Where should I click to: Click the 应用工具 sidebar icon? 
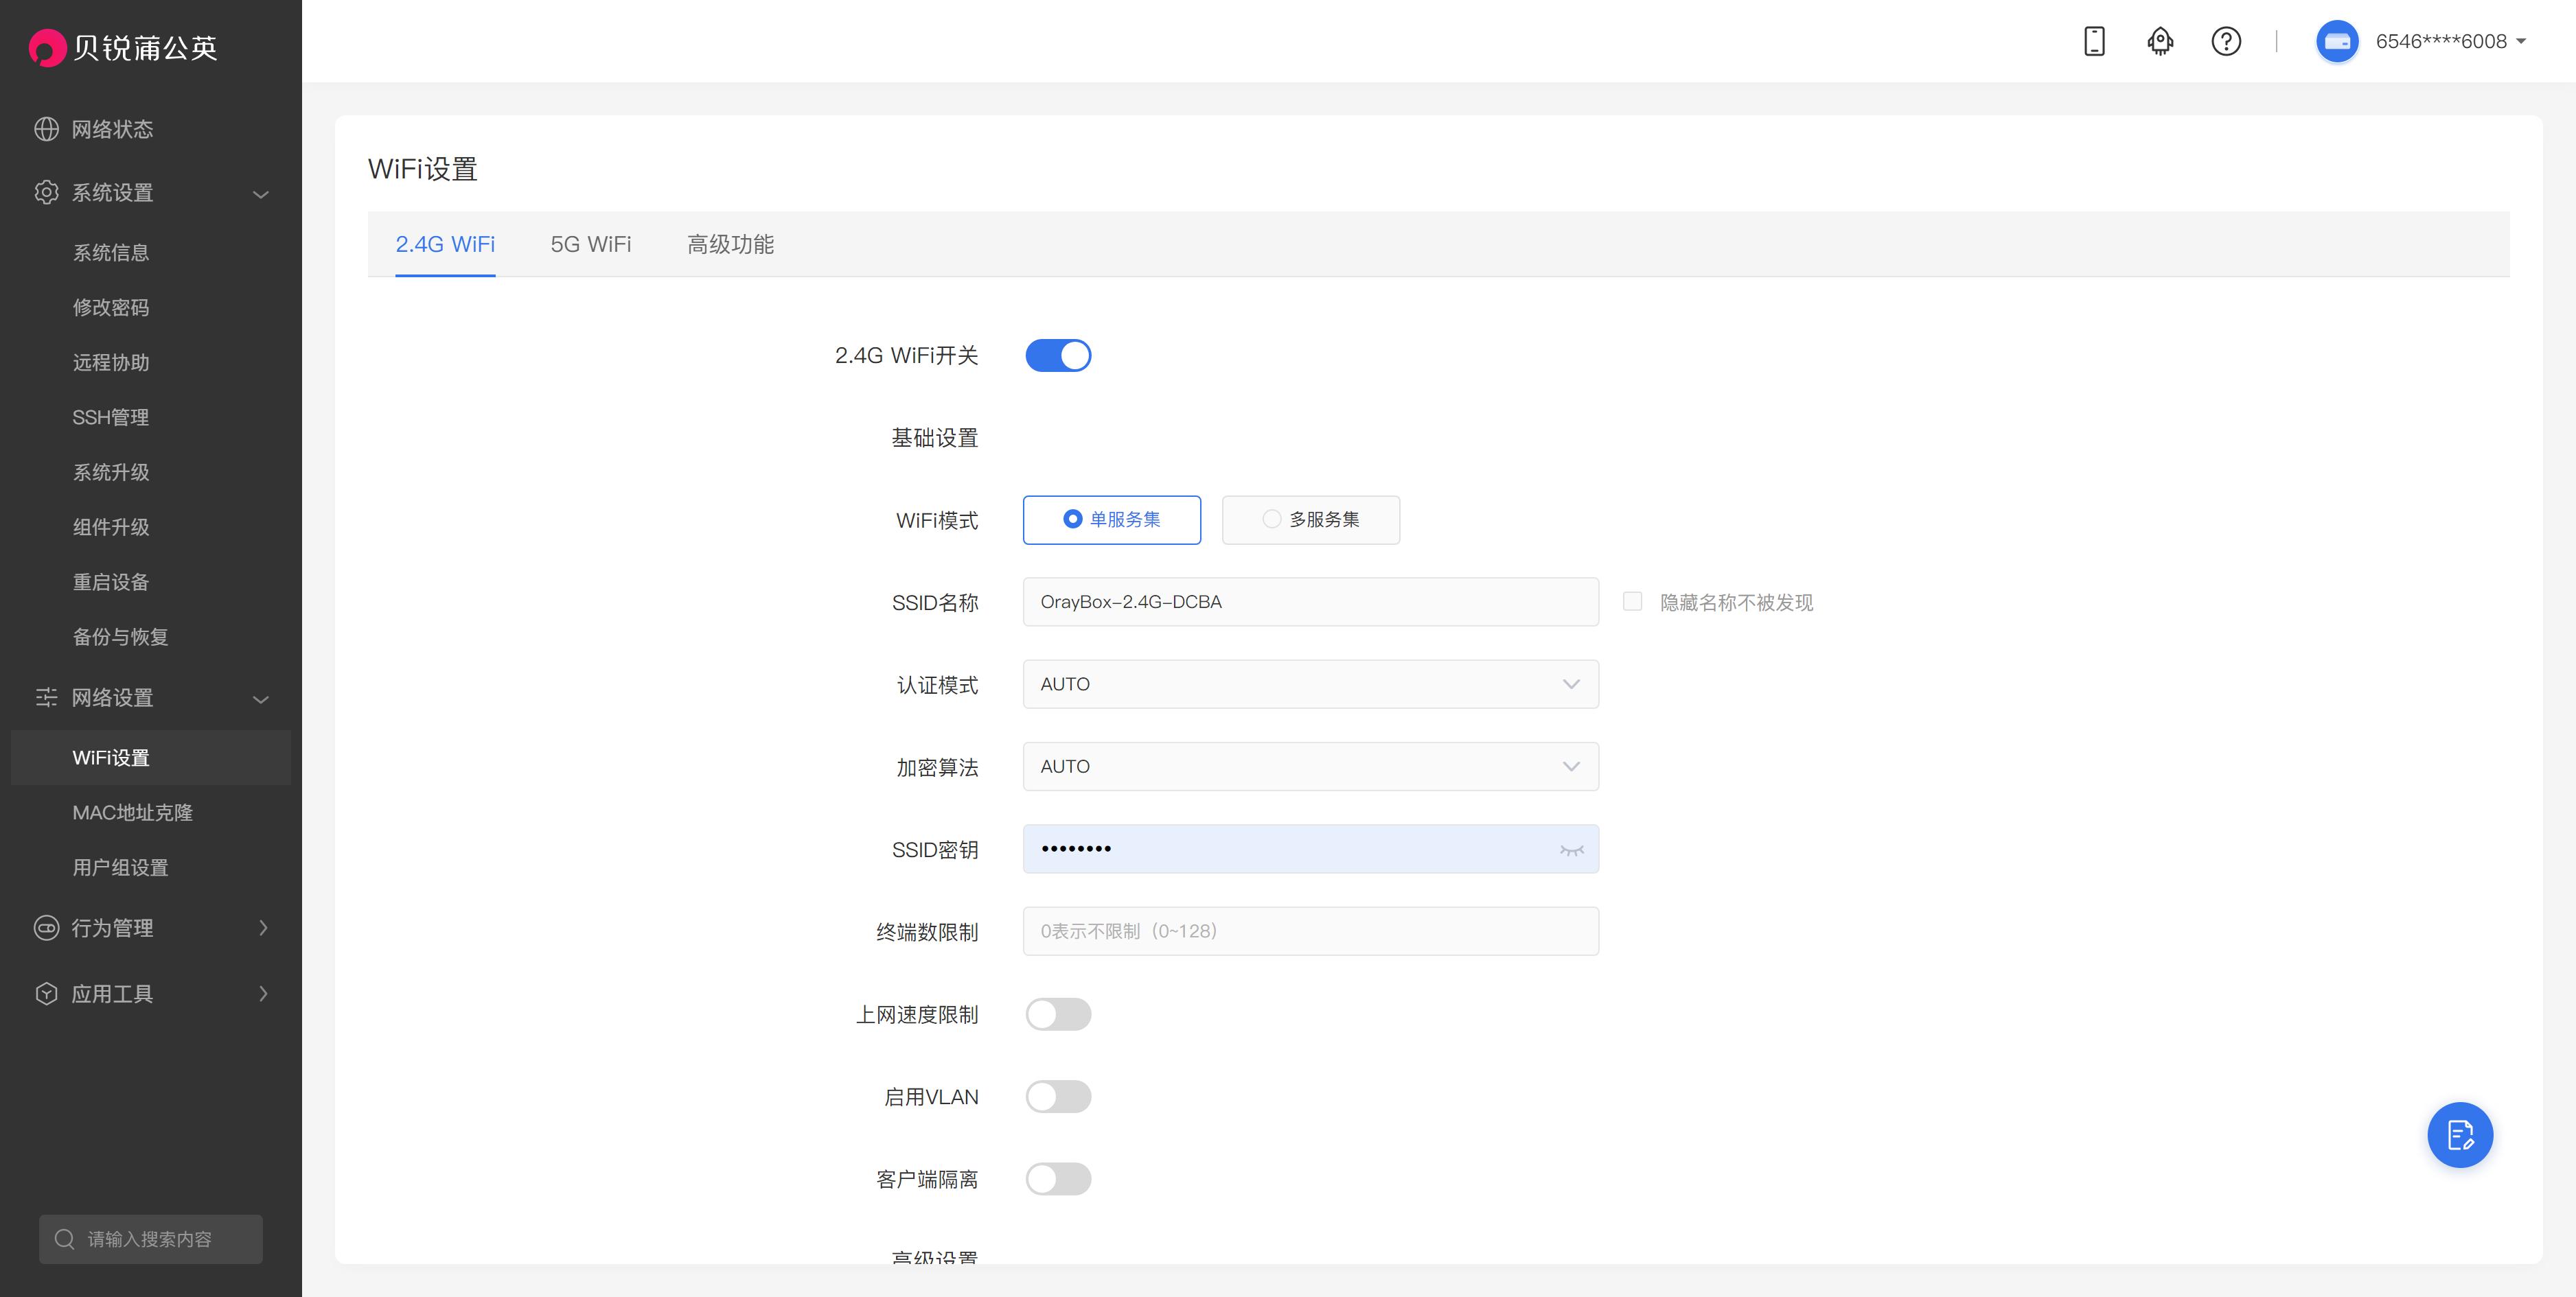pyautogui.click(x=46, y=993)
